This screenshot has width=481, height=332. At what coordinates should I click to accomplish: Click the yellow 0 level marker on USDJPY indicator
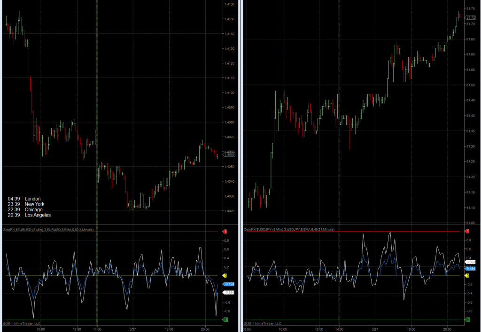pos(467,276)
